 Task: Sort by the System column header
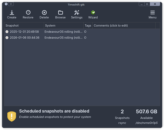tap(64, 25)
